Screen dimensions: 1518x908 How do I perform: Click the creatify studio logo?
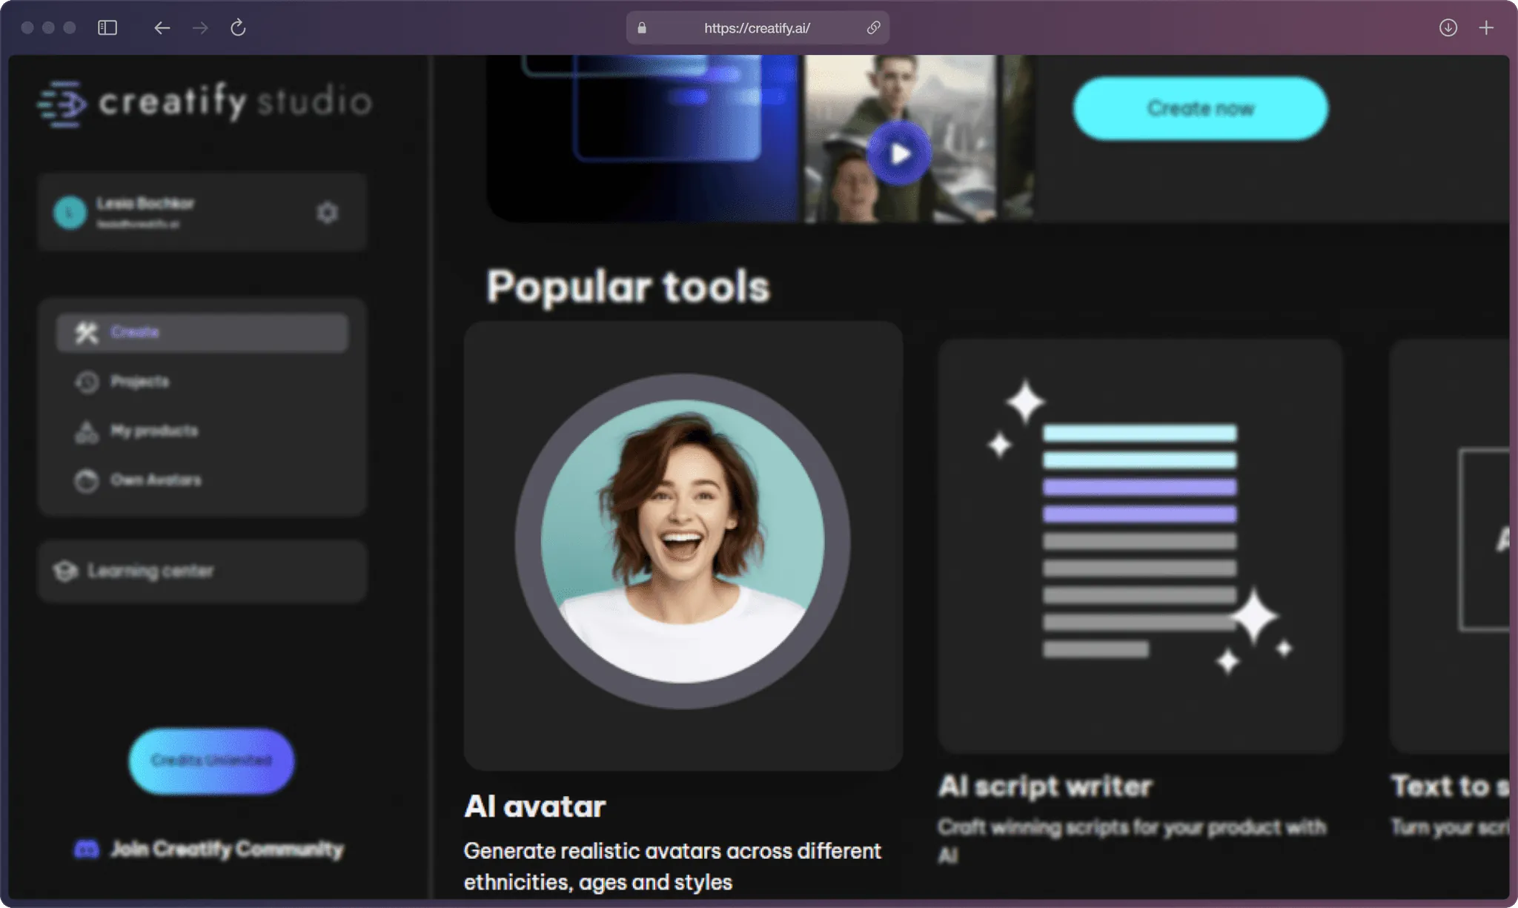[x=205, y=103]
